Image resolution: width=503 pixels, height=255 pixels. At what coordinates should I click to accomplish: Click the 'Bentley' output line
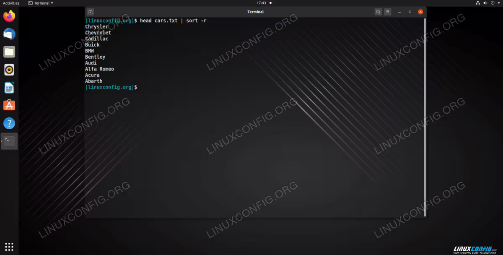(x=95, y=57)
